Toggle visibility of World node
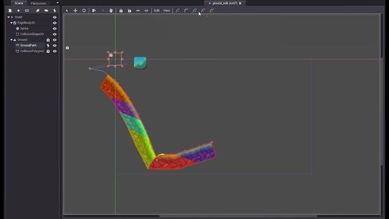The image size is (389, 219). pos(55,18)
